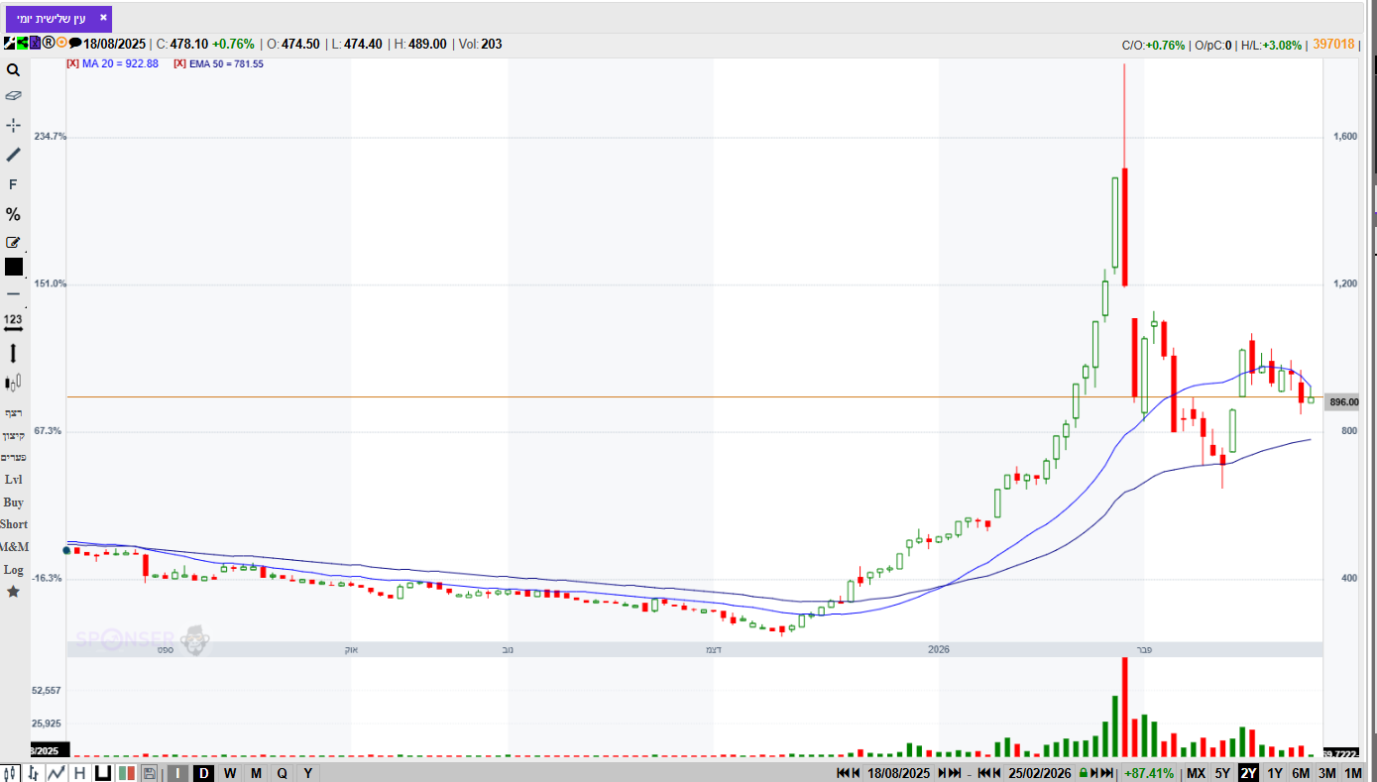The height and width of the screenshot is (782, 1377).
Task: Select the Q quarterly interval
Action: coord(282,773)
